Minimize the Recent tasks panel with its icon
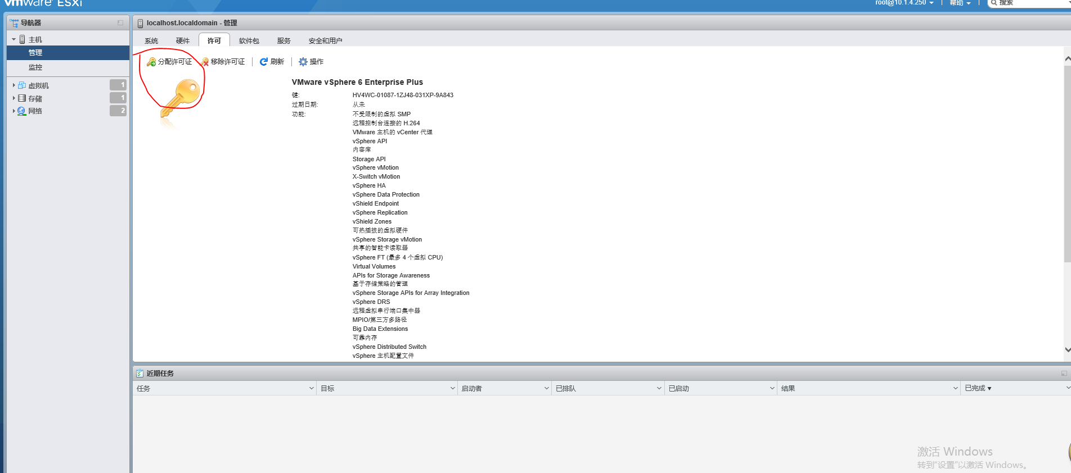 pos(1064,373)
